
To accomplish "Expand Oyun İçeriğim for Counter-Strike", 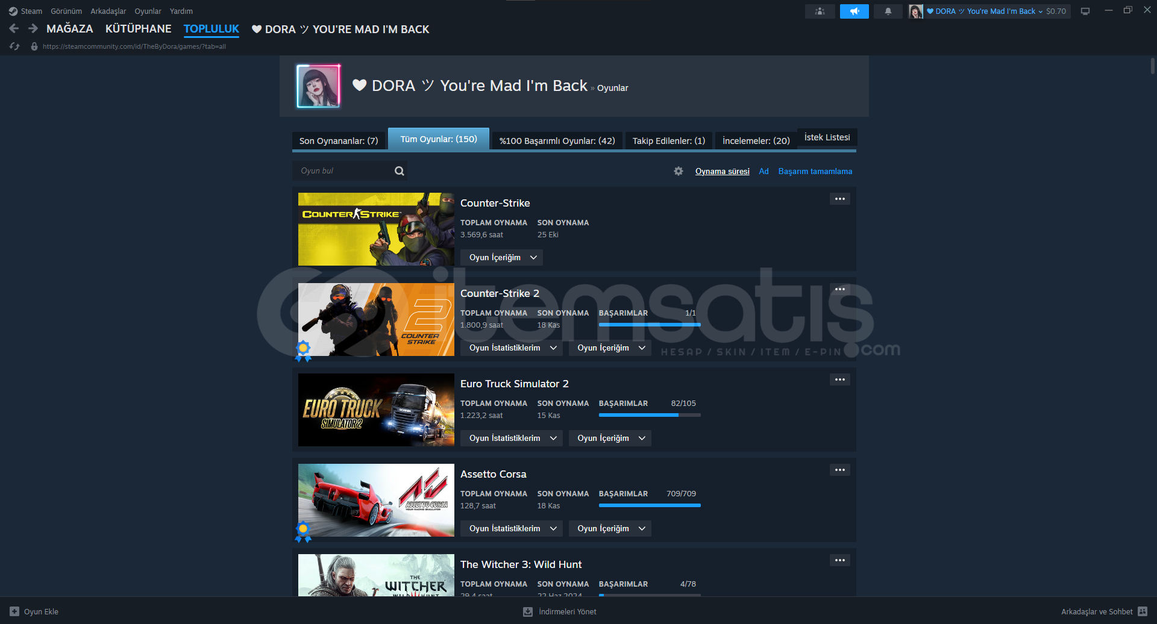I will point(501,257).
